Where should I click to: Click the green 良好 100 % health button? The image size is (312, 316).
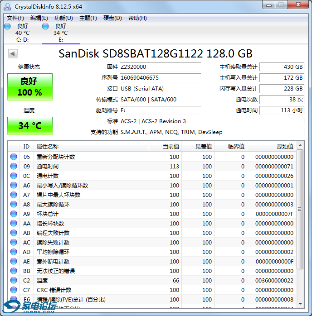tap(30, 87)
